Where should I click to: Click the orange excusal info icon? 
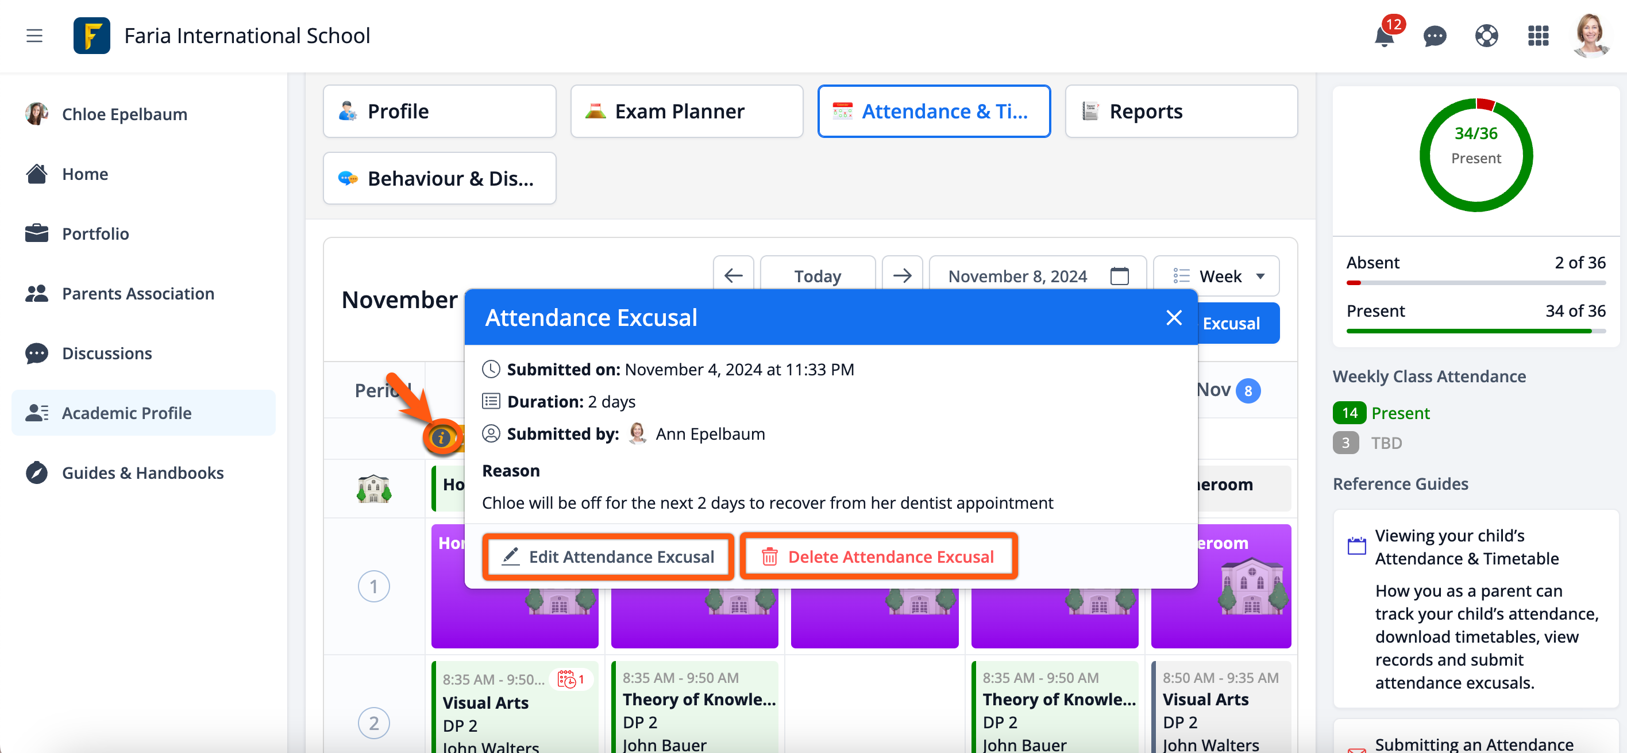click(x=441, y=437)
